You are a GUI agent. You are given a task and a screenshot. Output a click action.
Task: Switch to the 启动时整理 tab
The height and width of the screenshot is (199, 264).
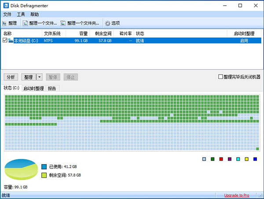point(33,88)
